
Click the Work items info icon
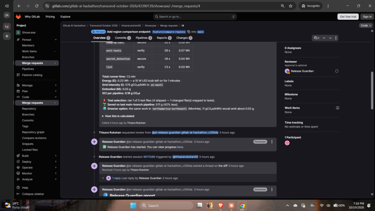pos(337,108)
